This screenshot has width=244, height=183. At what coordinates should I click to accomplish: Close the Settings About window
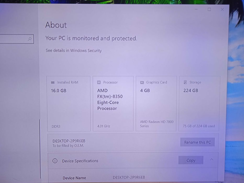(222, 9)
